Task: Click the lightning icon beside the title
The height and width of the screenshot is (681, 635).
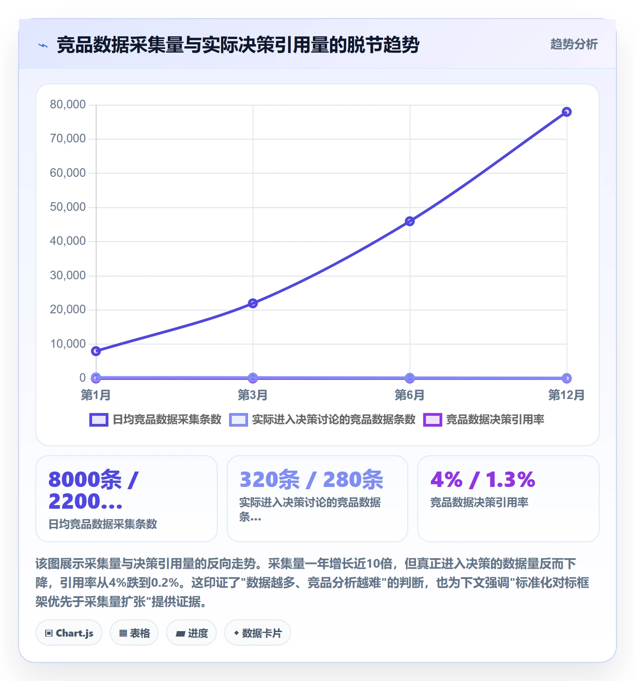Action: pyautogui.click(x=43, y=45)
